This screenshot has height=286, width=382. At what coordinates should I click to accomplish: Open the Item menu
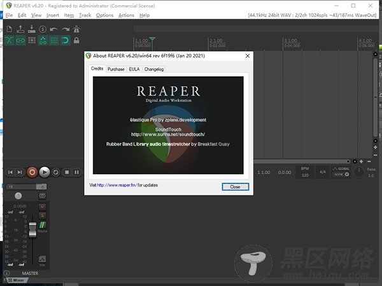69,15
